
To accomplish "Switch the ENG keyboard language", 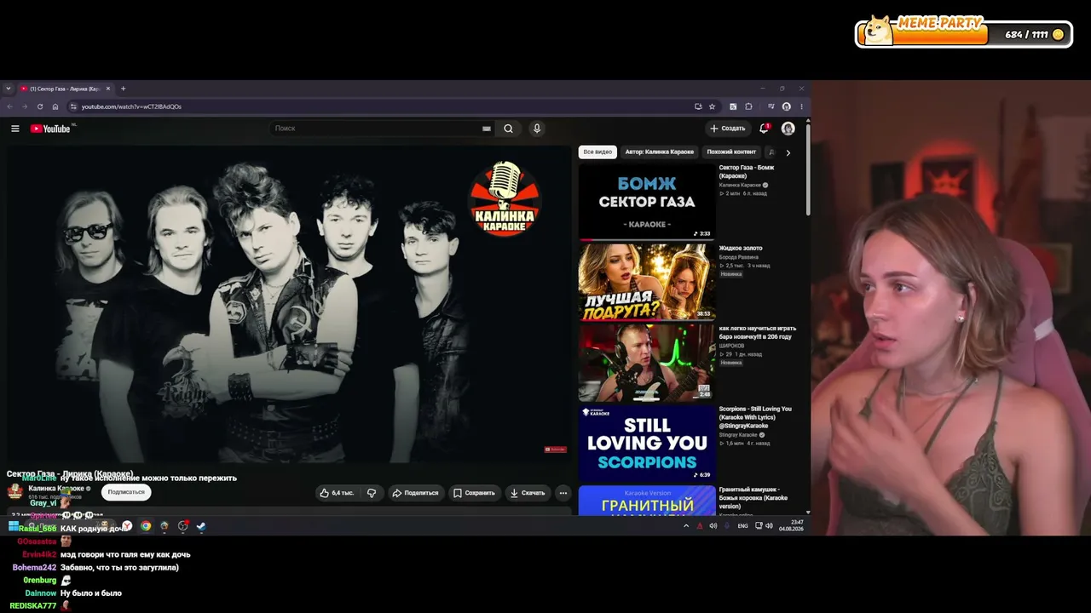I will [x=742, y=526].
